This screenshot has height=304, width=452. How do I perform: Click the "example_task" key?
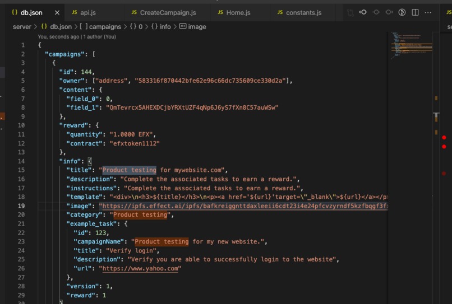click(91, 224)
